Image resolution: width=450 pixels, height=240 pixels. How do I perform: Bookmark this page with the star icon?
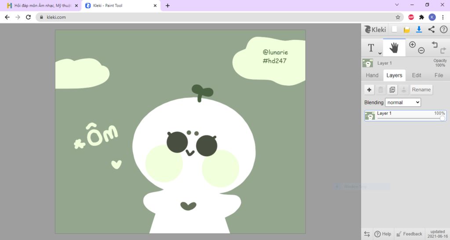[398, 17]
